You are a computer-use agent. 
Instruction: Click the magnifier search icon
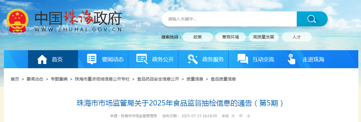(x=312, y=19)
